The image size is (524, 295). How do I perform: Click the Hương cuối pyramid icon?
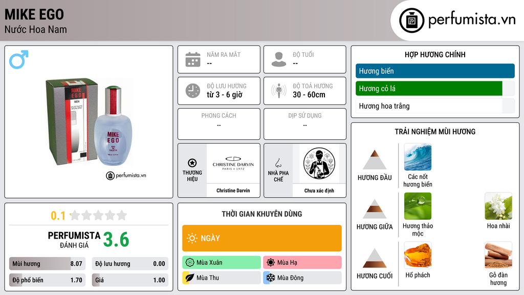pyautogui.click(x=375, y=258)
